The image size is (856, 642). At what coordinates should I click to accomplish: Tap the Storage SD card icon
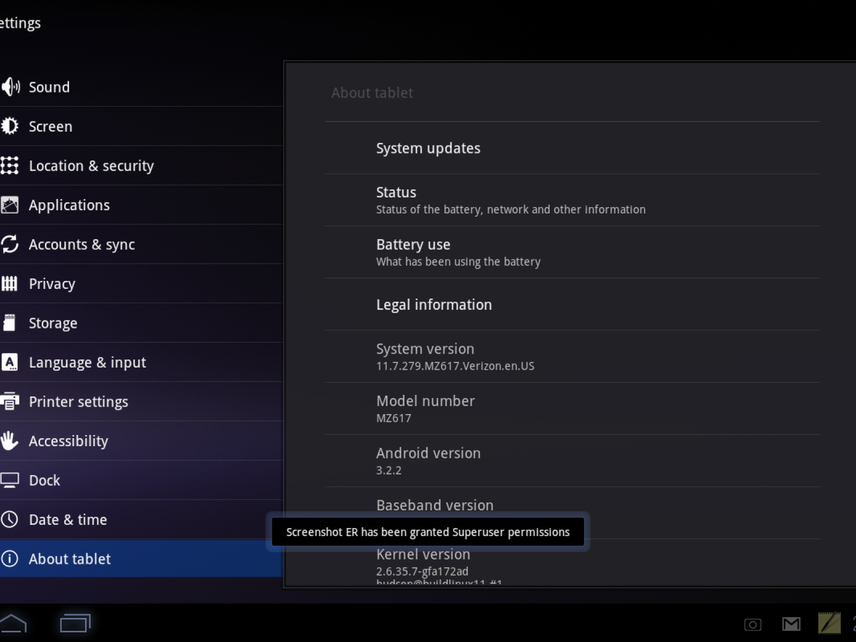(9, 323)
